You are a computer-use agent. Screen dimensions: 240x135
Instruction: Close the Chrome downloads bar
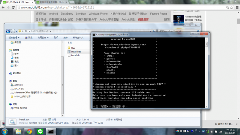[237, 124]
